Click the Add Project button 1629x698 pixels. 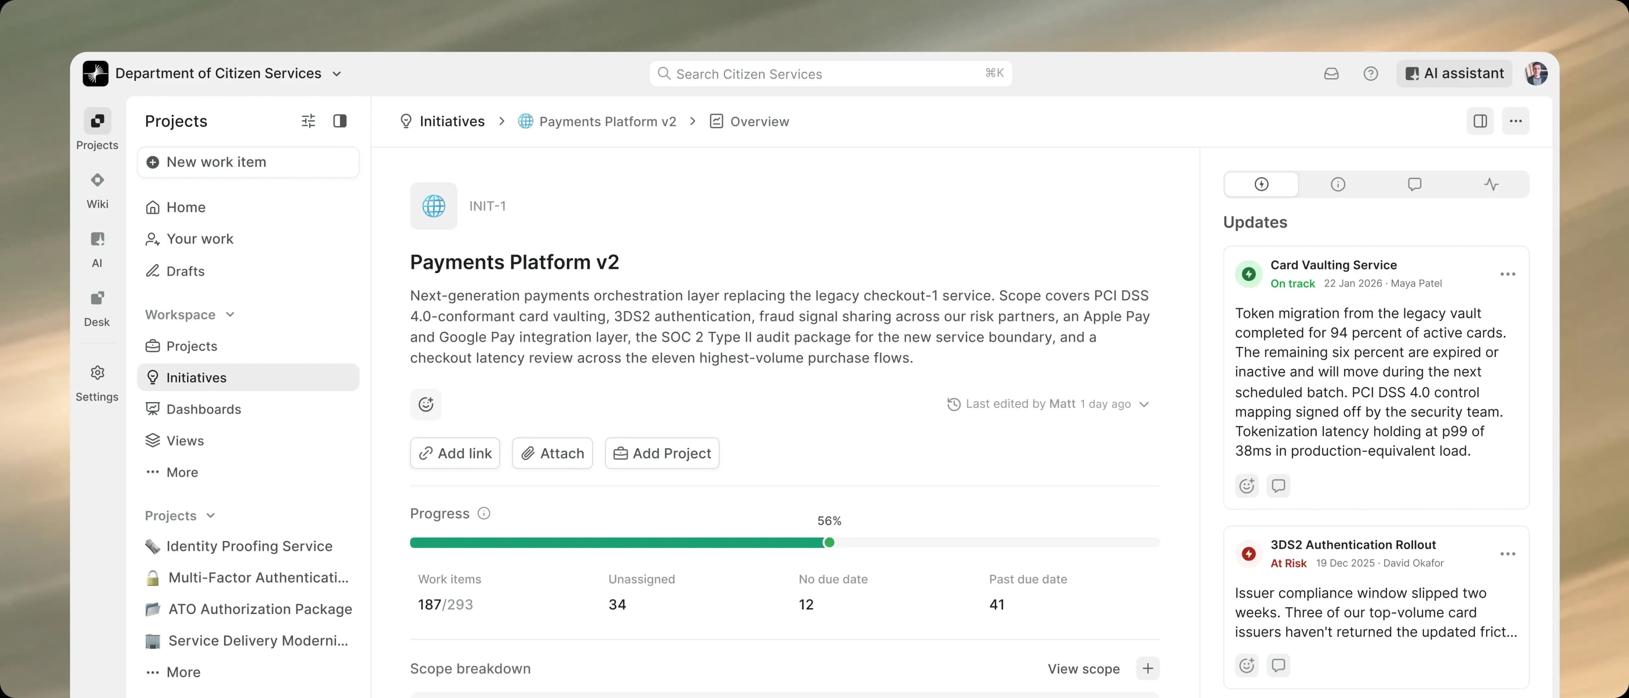(x=661, y=453)
